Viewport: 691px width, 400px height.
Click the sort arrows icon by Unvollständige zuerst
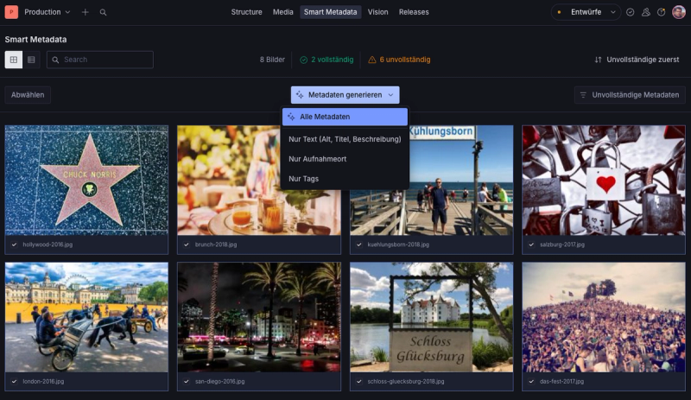coord(598,60)
